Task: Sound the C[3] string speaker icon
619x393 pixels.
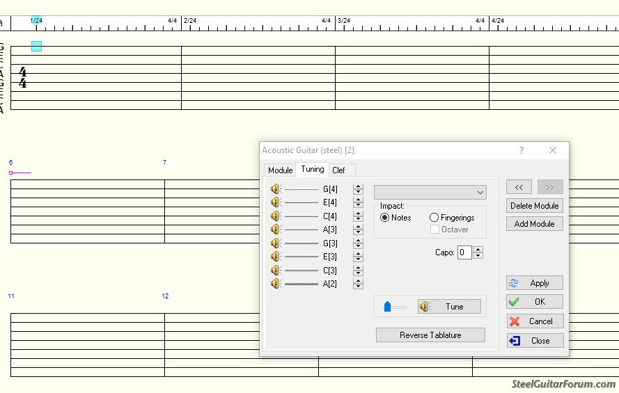Action: (276, 271)
